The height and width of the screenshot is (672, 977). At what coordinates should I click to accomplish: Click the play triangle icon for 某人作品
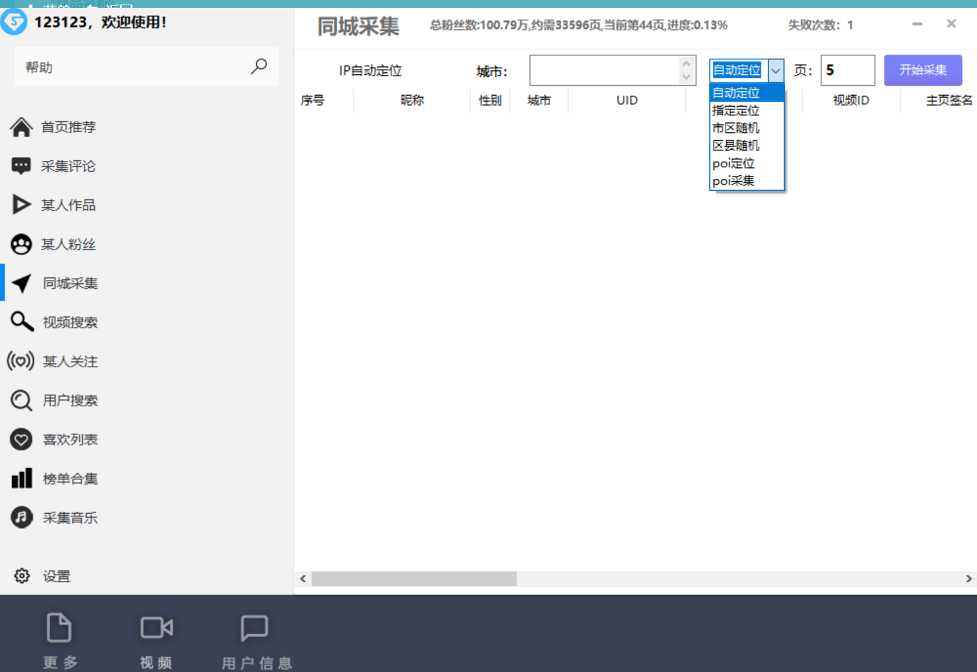pos(21,205)
